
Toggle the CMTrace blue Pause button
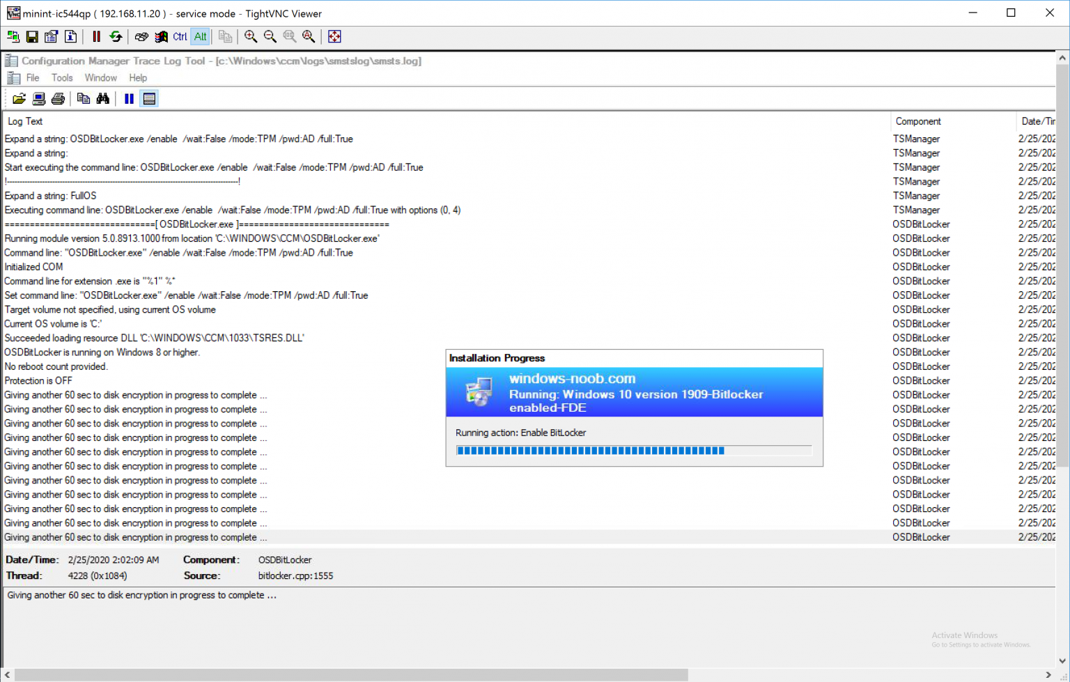point(129,99)
